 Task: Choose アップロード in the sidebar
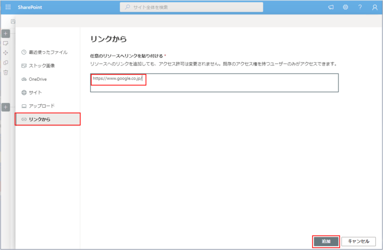(41, 106)
